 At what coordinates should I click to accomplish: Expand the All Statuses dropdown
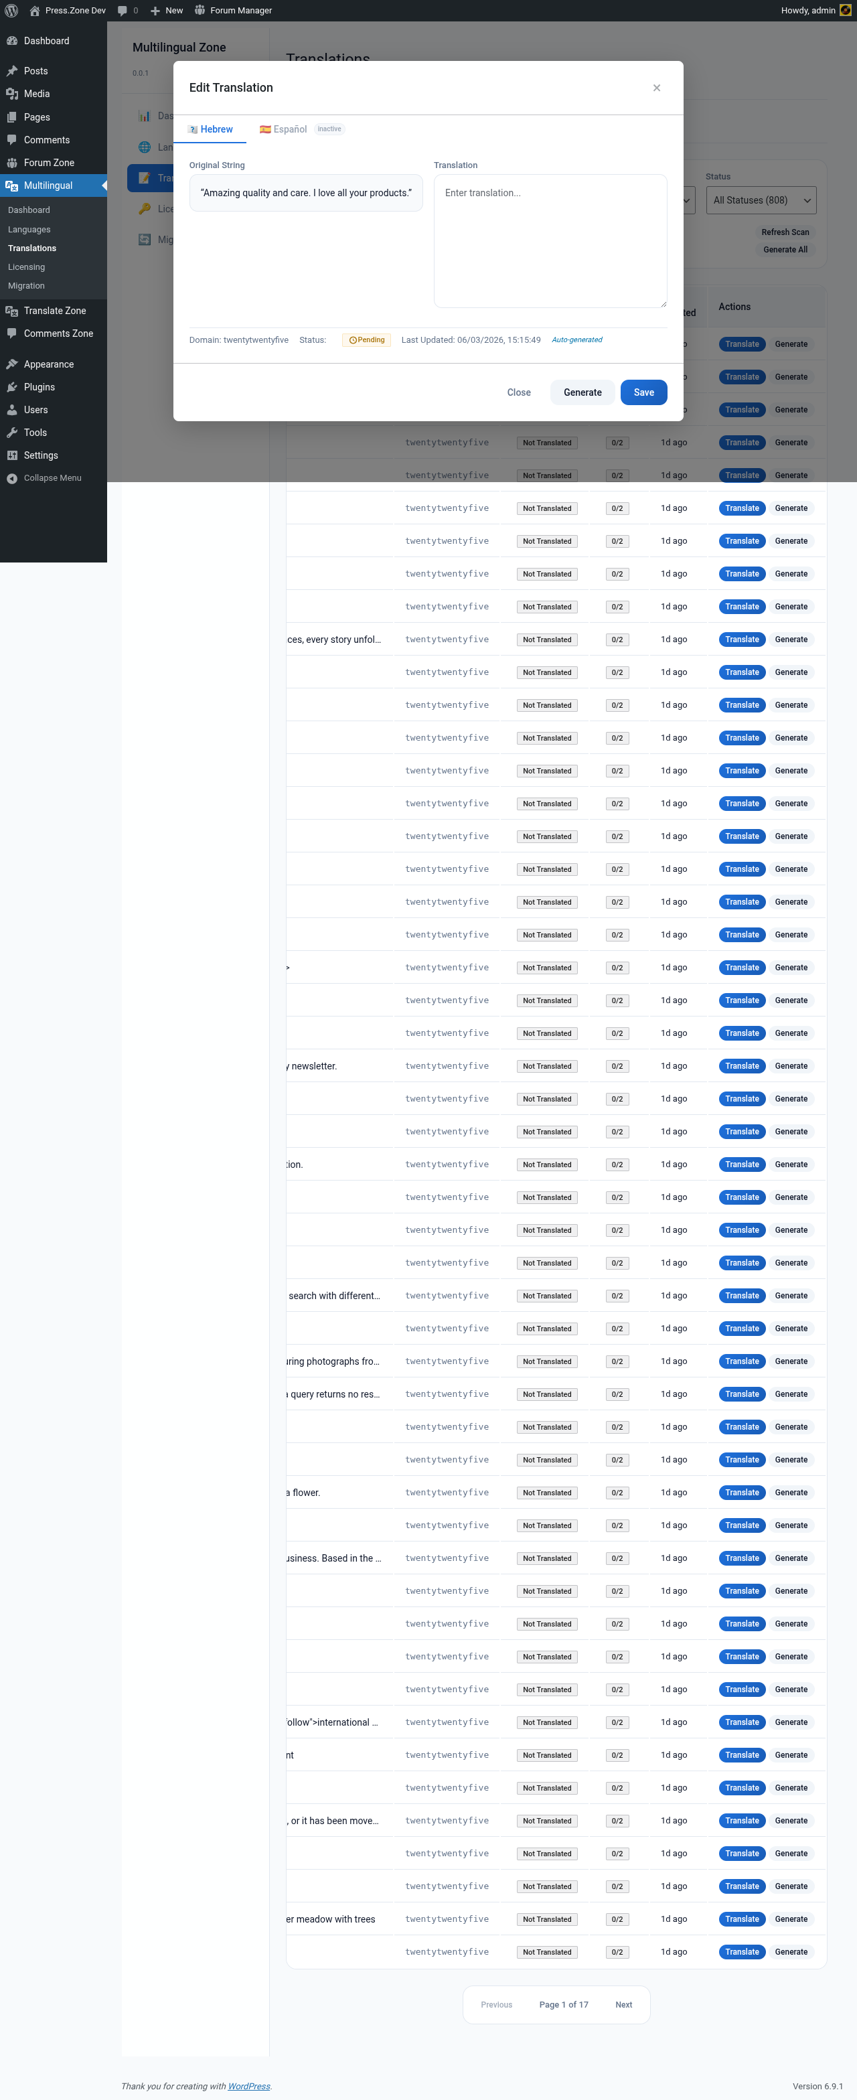click(760, 200)
